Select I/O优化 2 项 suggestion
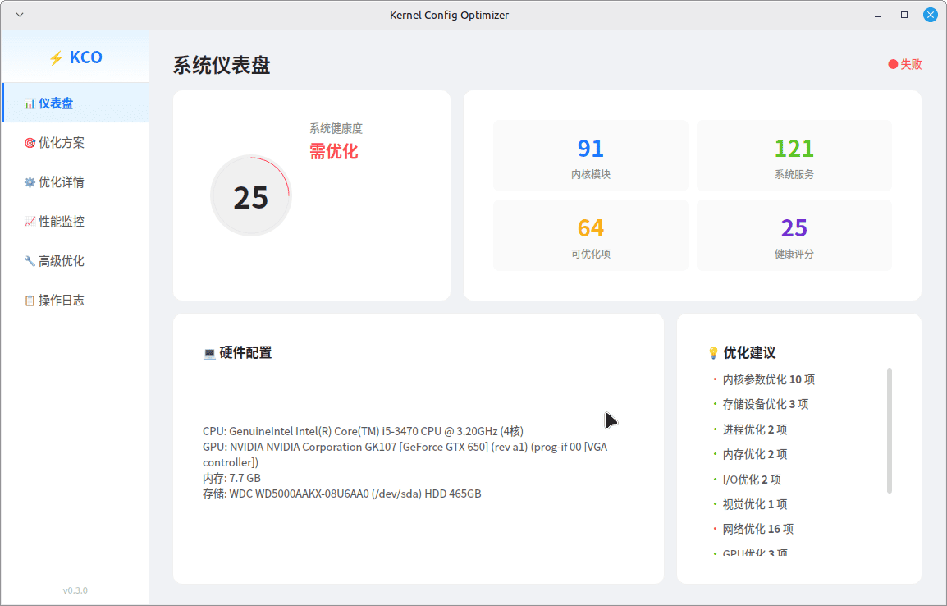Image resolution: width=947 pixels, height=606 pixels. (x=752, y=480)
